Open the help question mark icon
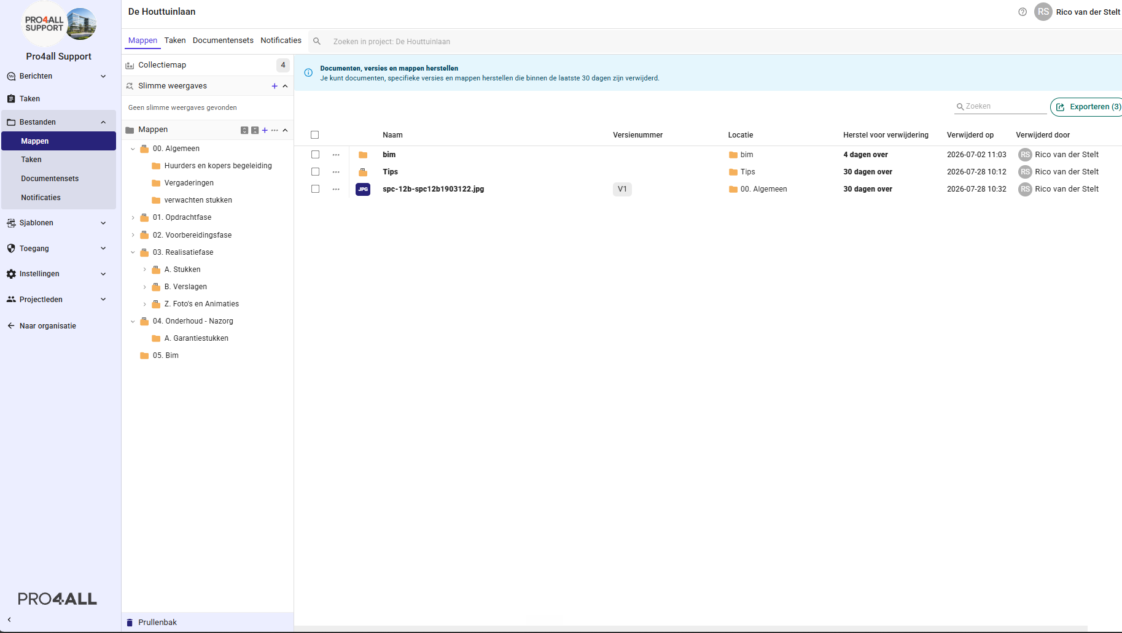 coord(1023,12)
